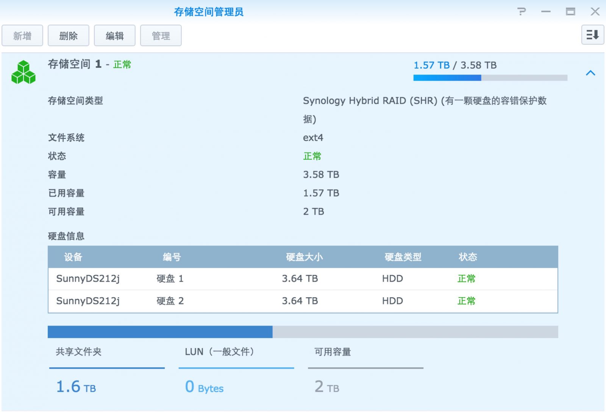Viewport: 606px width, 412px height.
Task: Click the 设备 column header
Action: click(x=73, y=257)
